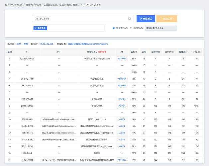Remove the 北京电信 node tag
209x166 pixels.
coord(36,28)
